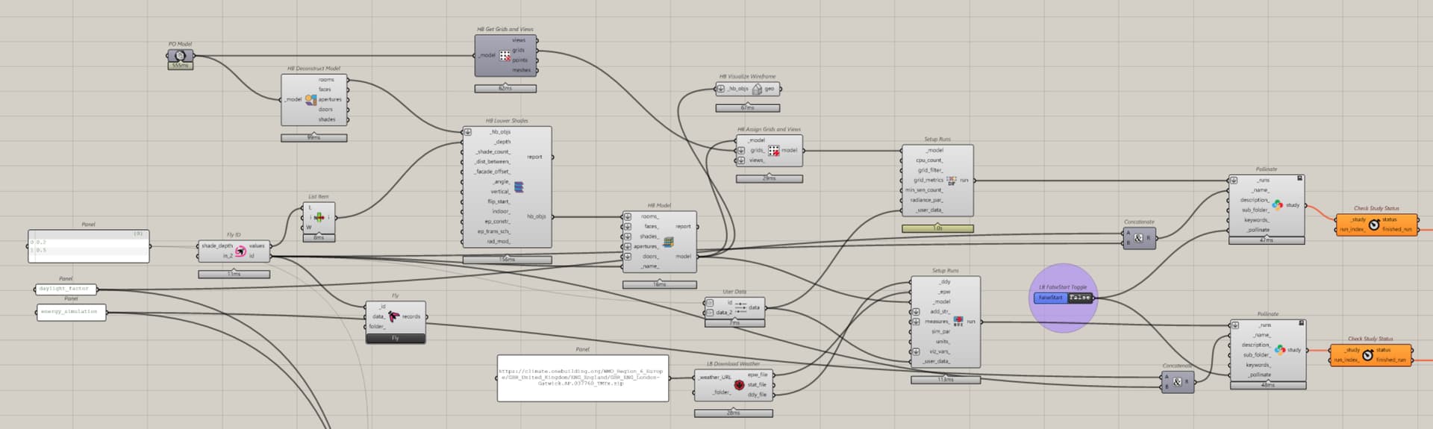1433x429 pixels.
Task: Click the corner icon on the 48ms Pollinate
Action: pyautogui.click(x=1301, y=323)
